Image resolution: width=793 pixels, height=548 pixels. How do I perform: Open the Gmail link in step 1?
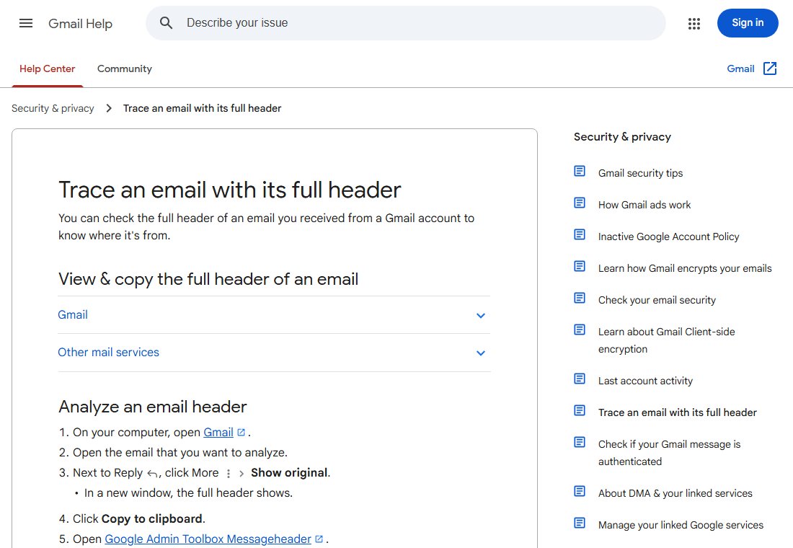(218, 432)
